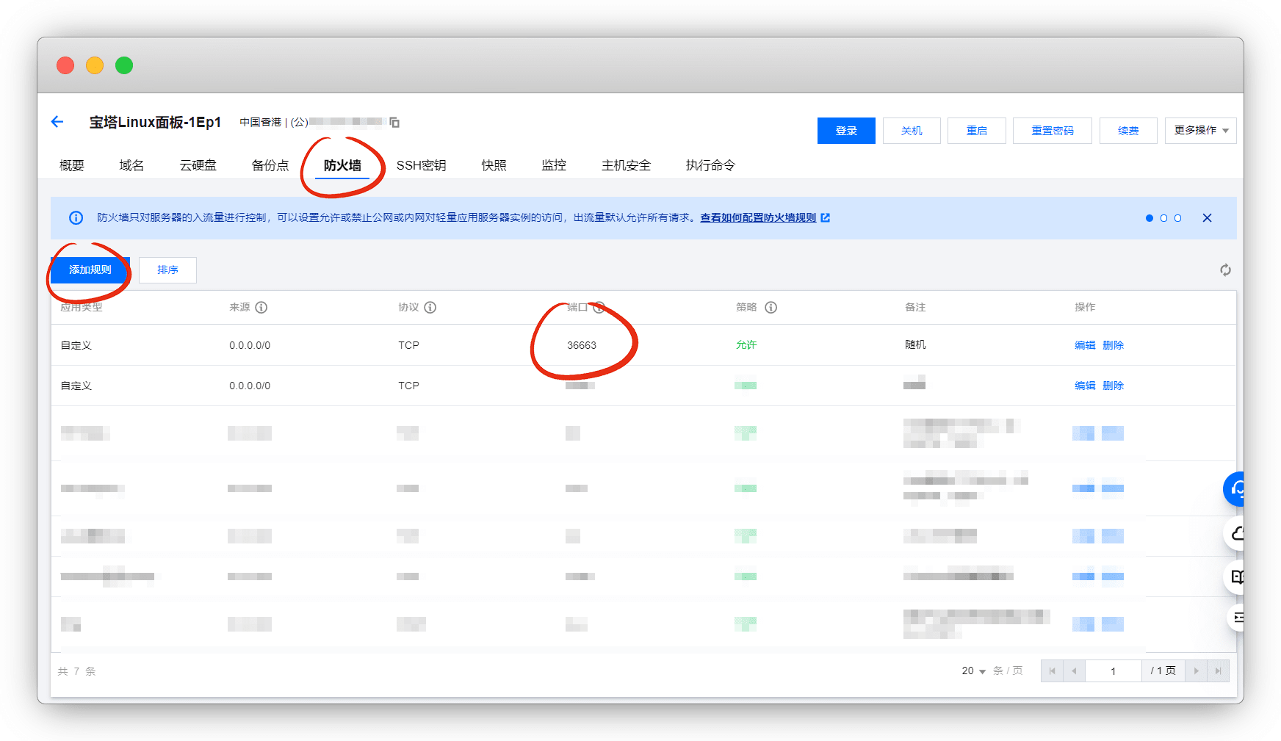Viewport: 1281px width, 741px height.
Task: Open the 防火墙 tab
Action: click(x=342, y=166)
